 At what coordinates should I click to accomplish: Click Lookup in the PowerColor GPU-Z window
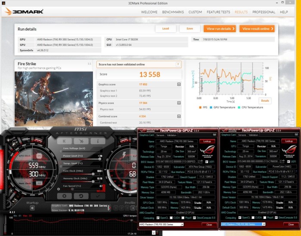(289, 141)
